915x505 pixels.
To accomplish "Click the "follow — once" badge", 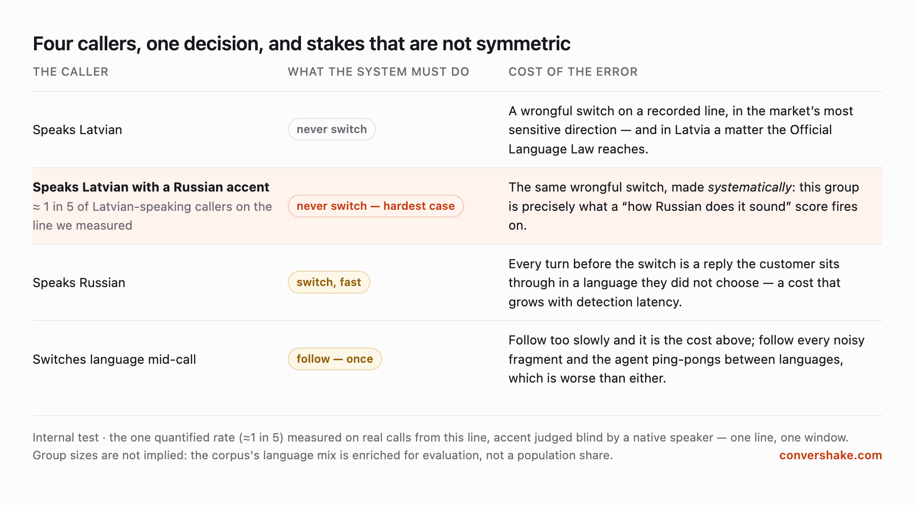I will (334, 359).
